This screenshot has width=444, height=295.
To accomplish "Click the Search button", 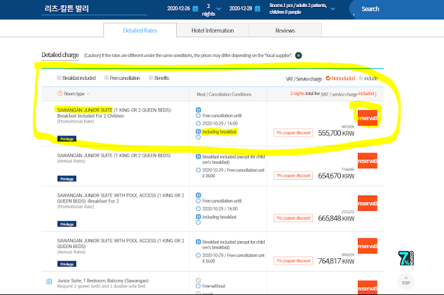I will 370,9.
